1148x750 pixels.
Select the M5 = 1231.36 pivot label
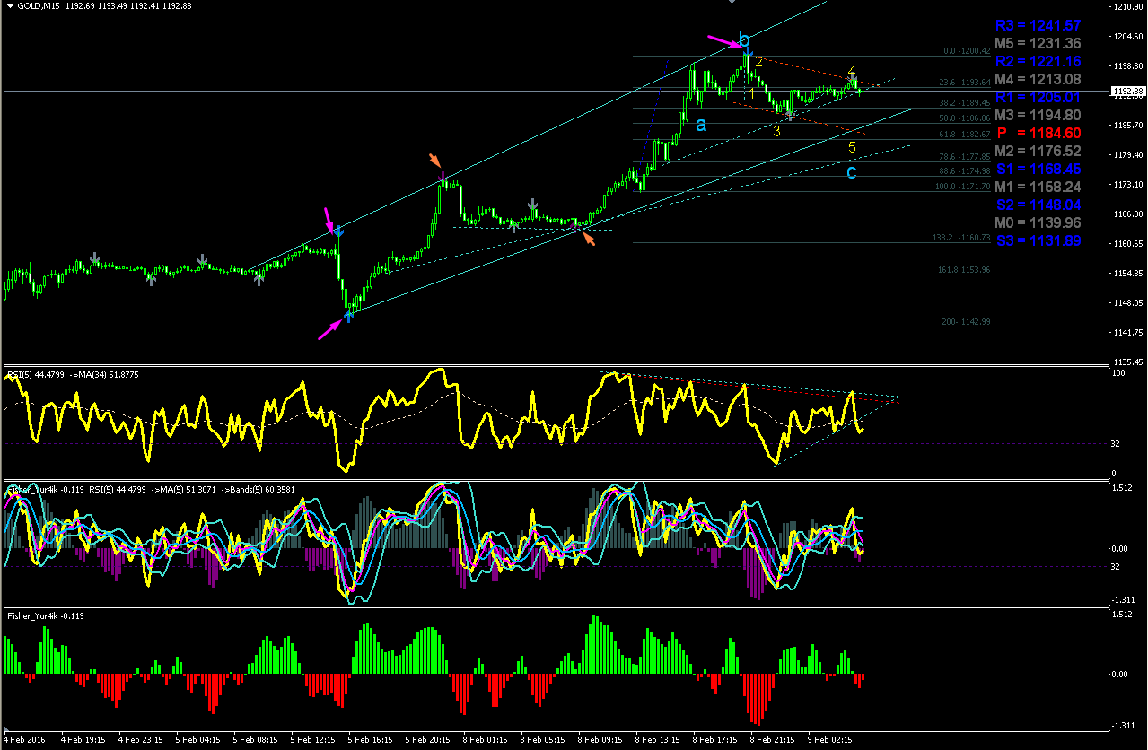[1038, 43]
